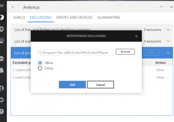Screen dimensions: 174x122
Task: Open the Privacy eye-shield sidebar icon
Action: 2,29
